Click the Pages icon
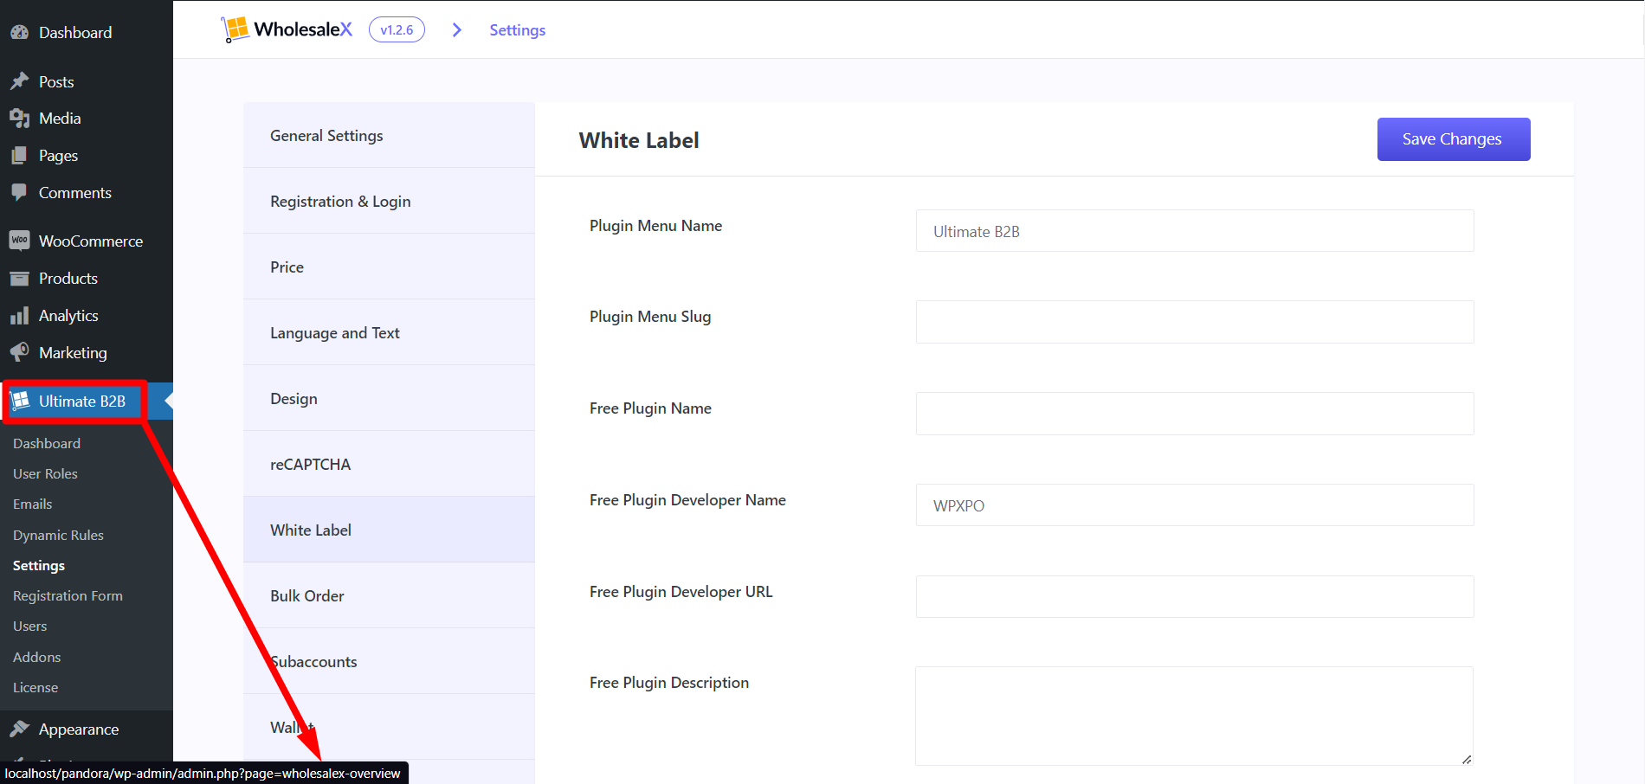 (20, 156)
